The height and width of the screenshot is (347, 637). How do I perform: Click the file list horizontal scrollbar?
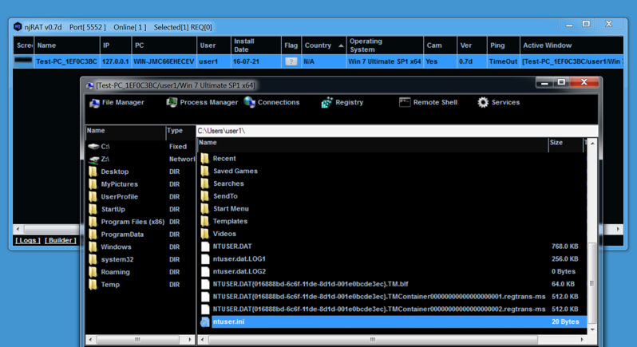point(373,339)
